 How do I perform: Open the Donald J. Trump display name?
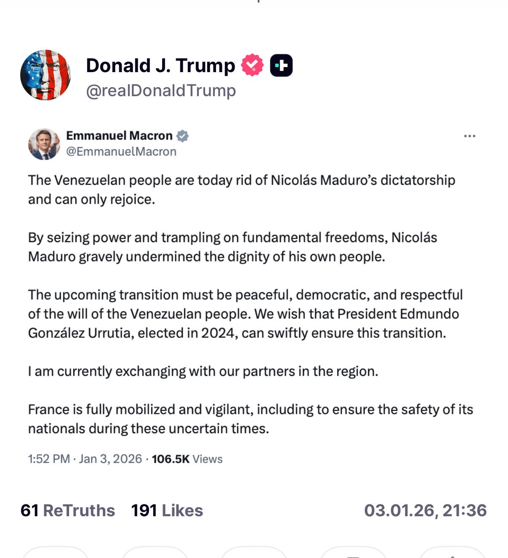click(x=160, y=65)
